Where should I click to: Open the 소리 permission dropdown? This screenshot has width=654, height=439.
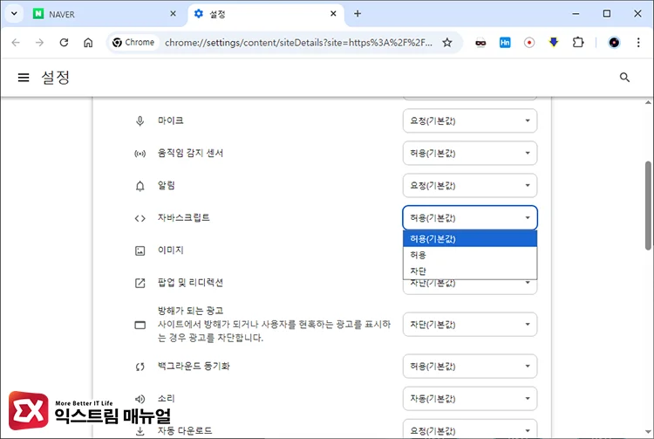[x=470, y=399]
